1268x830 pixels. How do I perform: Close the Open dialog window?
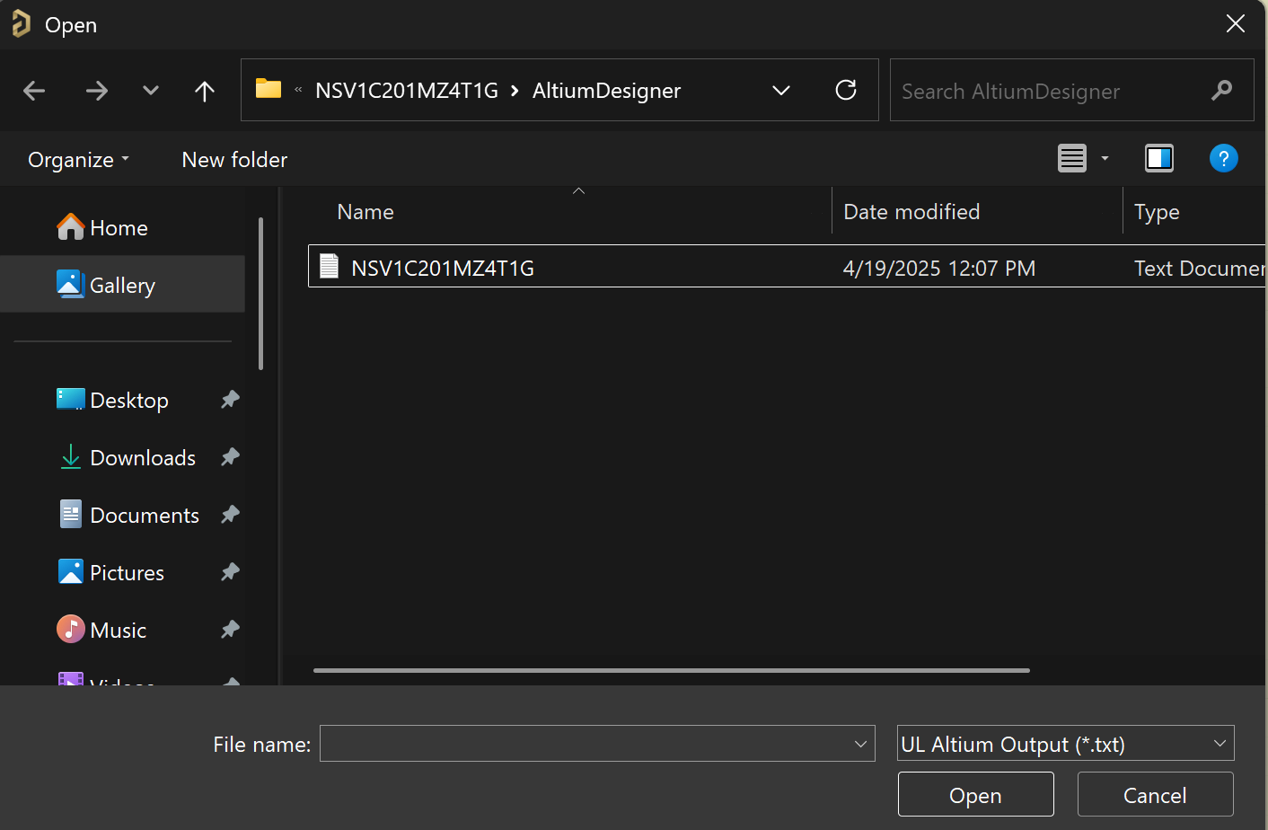[1236, 24]
